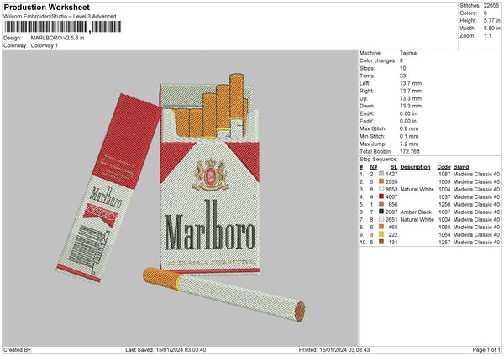The width and height of the screenshot is (504, 356).
Task: Click the Left value 73.7 mm
Action: click(x=411, y=83)
